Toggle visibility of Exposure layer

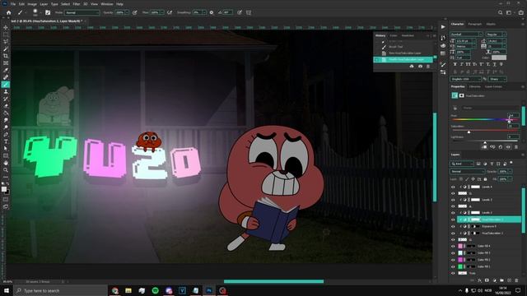453,227
